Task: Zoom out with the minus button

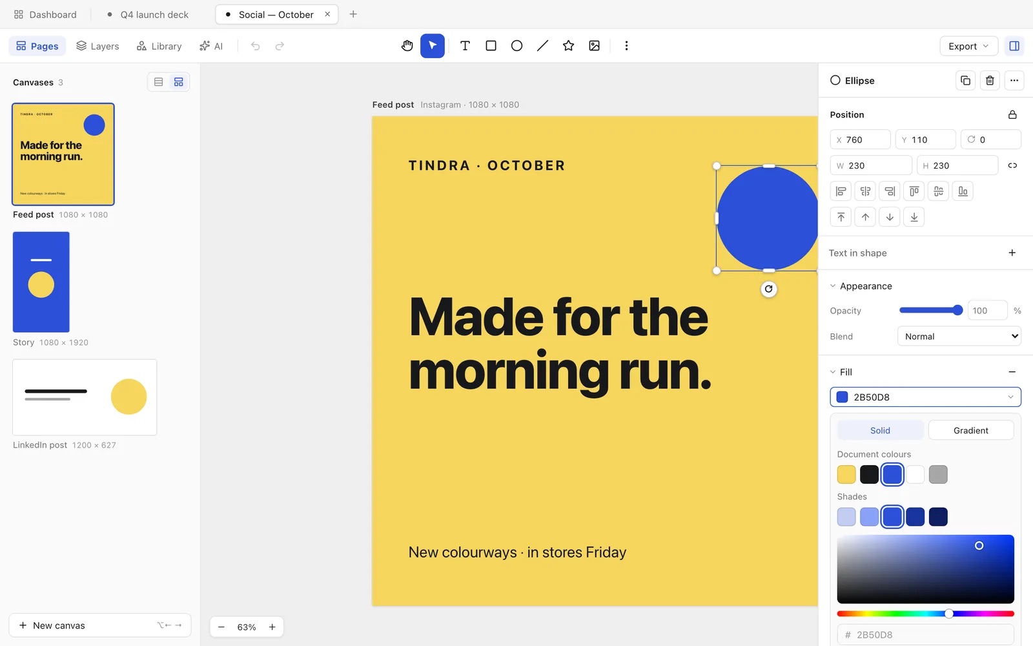Action: (x=221, y=627)
